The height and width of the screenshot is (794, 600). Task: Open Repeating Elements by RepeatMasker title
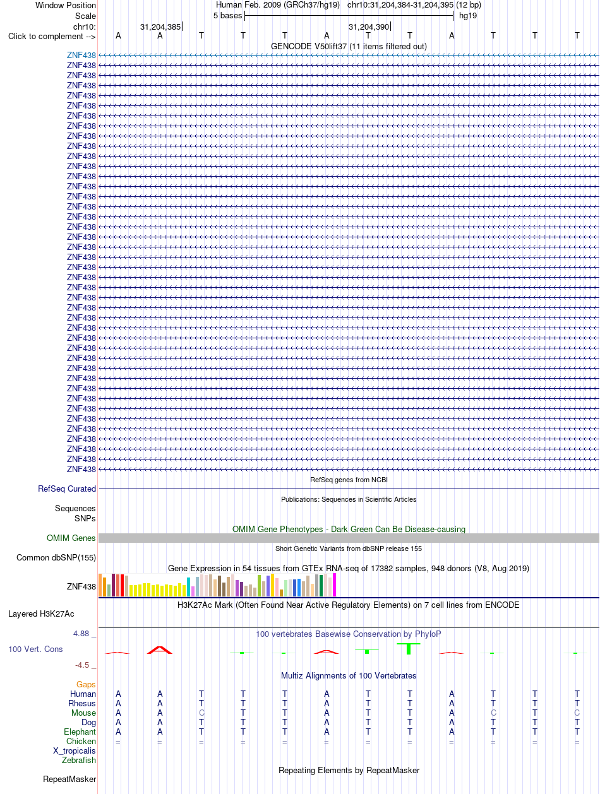click(349, 770)
